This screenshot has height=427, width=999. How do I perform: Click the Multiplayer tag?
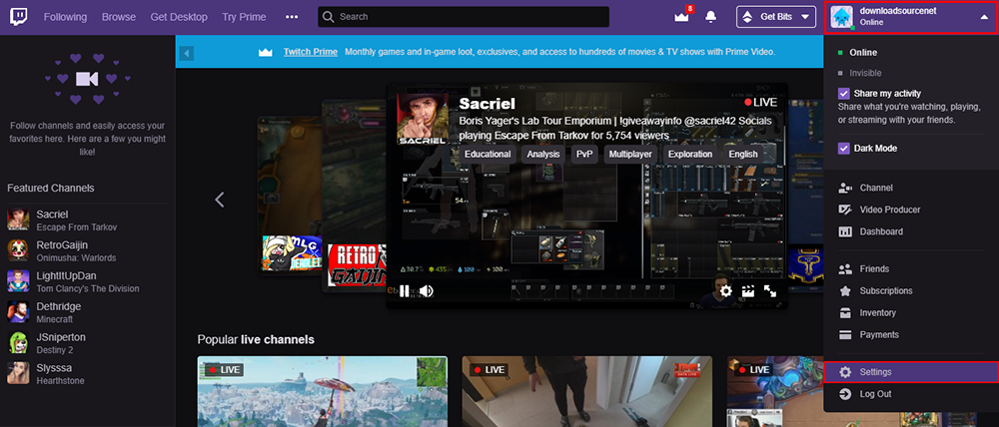[x=629, y=154]
